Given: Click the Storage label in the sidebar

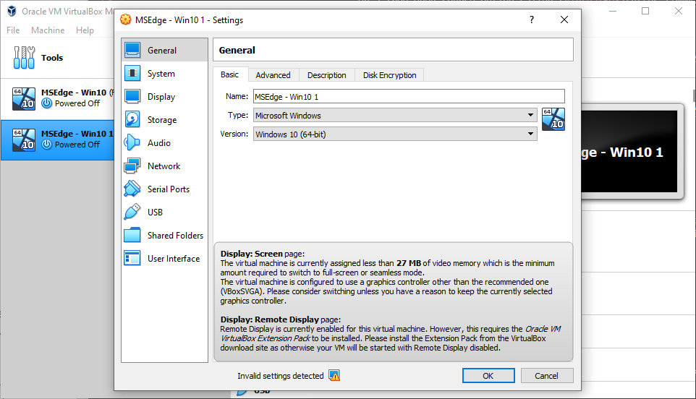Looking at the screenshot, I should click(x=162, y=120).
